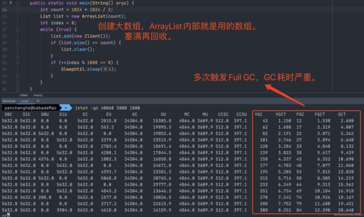Click the S1U column header
Viewport: 364px width, 217px height.
coord(63,114)
